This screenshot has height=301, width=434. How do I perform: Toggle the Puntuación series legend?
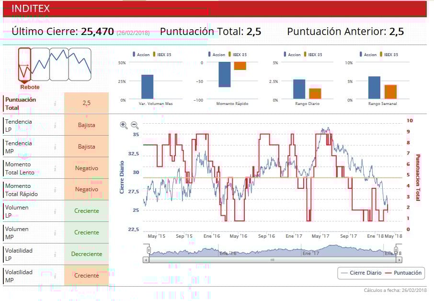(403, 273)
